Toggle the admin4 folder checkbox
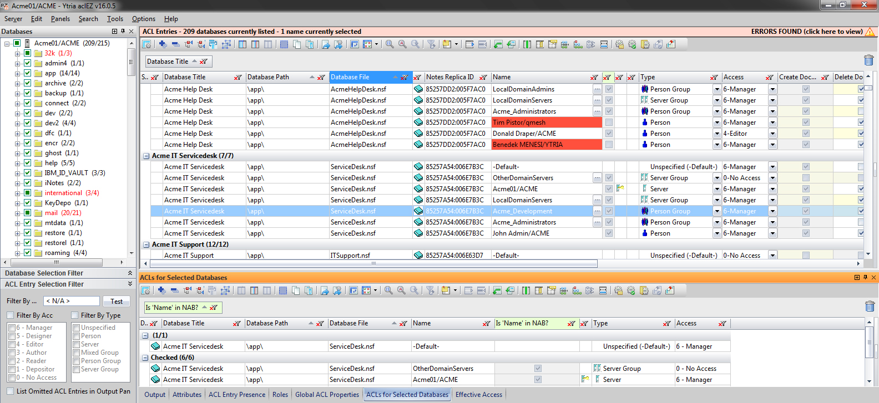Viewport: 879px width, 403px height. coord(27,63)
